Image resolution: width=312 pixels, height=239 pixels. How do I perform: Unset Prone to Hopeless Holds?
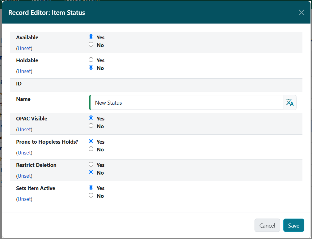coord(24,152)
